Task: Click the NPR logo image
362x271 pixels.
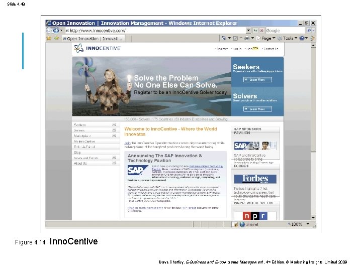Action: pos(255,216)
